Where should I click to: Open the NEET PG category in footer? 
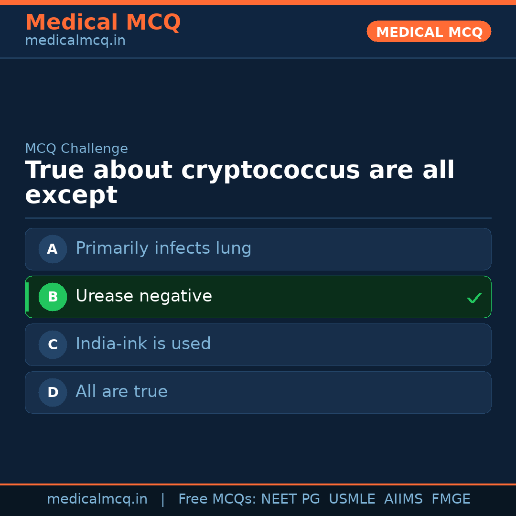coord(290,499)
